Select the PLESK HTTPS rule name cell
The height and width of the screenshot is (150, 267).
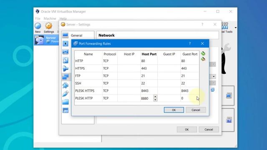coord(88,91)
